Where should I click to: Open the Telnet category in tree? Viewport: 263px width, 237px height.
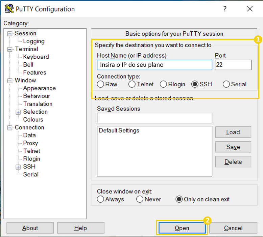tap(31, 151)
